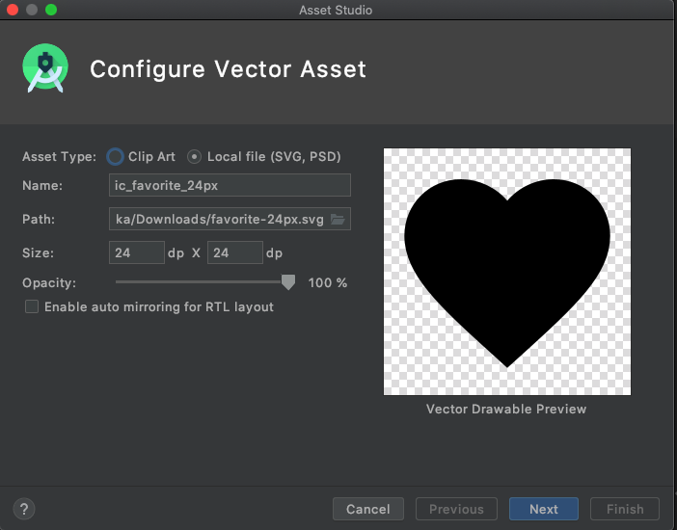The height and width of the screenshot is (530, 677).
Task: Click the Android Studio logo icon
Action: pos(45,68)
